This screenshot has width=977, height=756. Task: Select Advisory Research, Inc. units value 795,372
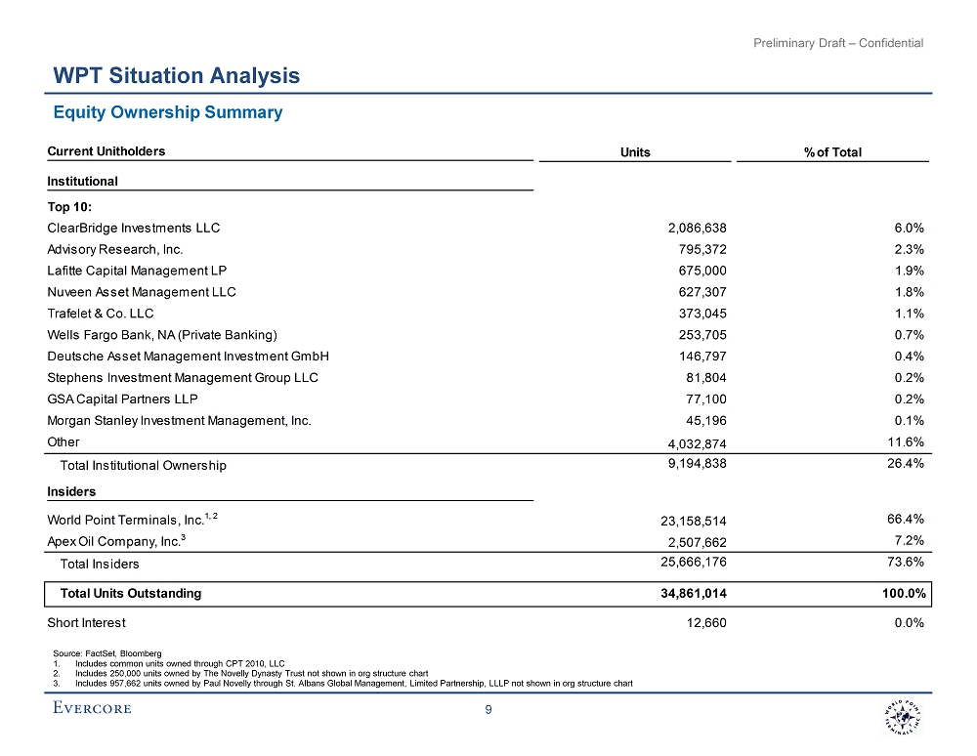click(698, 249)
